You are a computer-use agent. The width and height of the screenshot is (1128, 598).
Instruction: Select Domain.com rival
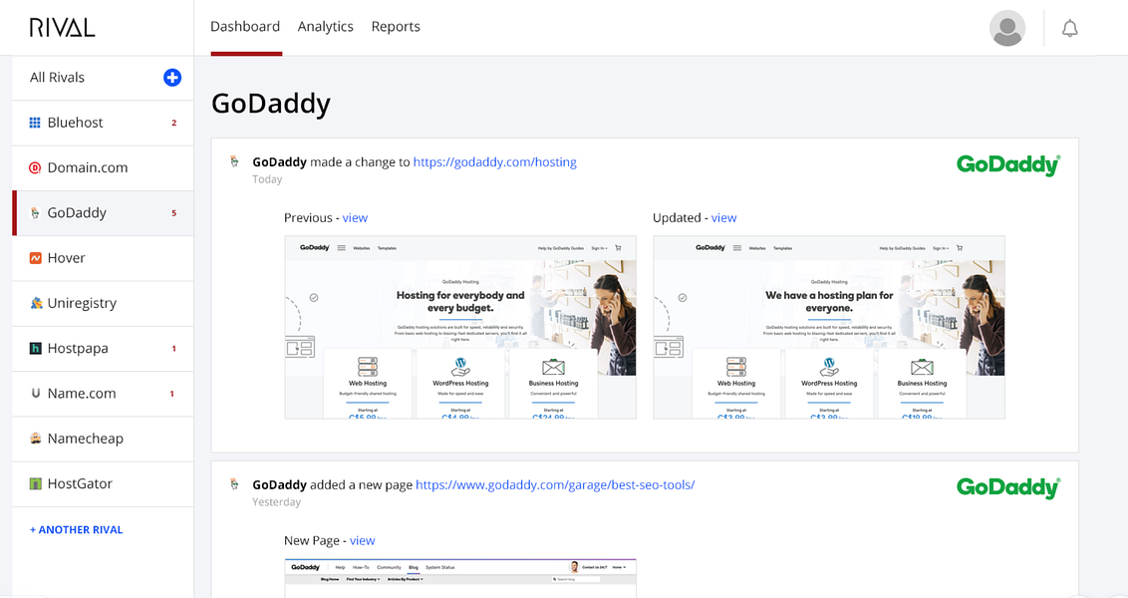103,167
